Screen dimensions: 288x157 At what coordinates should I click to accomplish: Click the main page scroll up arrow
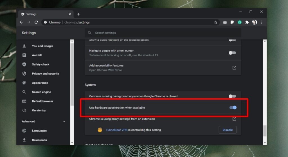[x=265, y=42]
